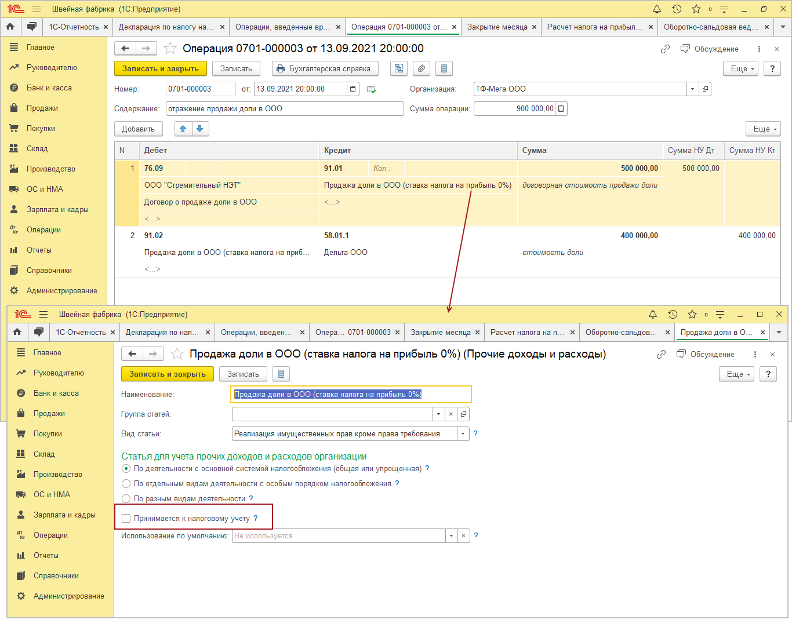Open Еще menu in Продажа доли form
Viewport: 792px width, 627px height.
click(x=737, y=374)
